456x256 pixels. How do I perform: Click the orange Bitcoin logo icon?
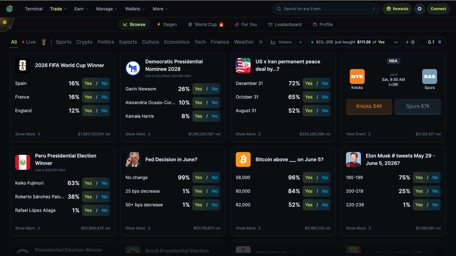pyautogui.click(x=243, y=160)
